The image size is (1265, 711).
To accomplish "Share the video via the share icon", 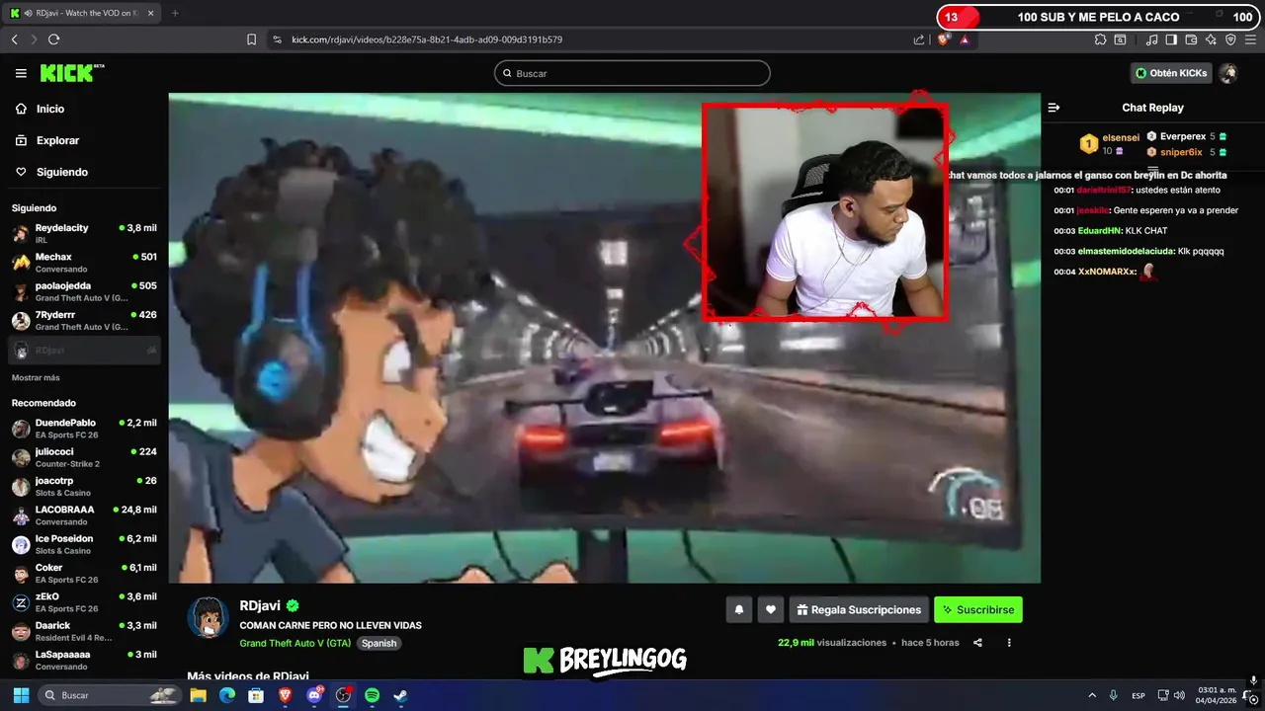I will pyautogui.click(x=977, y=643).
